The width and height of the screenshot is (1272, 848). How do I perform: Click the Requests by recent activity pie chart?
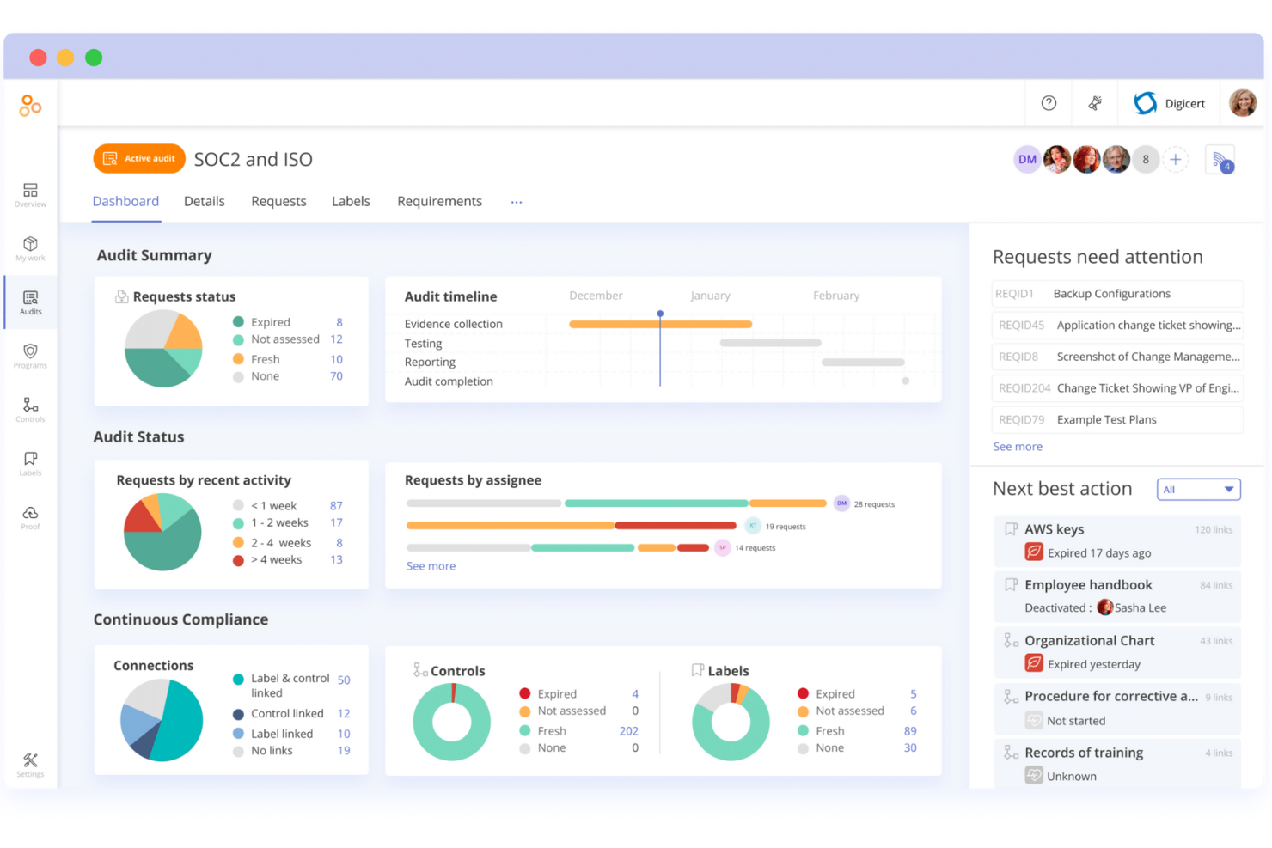162,533
